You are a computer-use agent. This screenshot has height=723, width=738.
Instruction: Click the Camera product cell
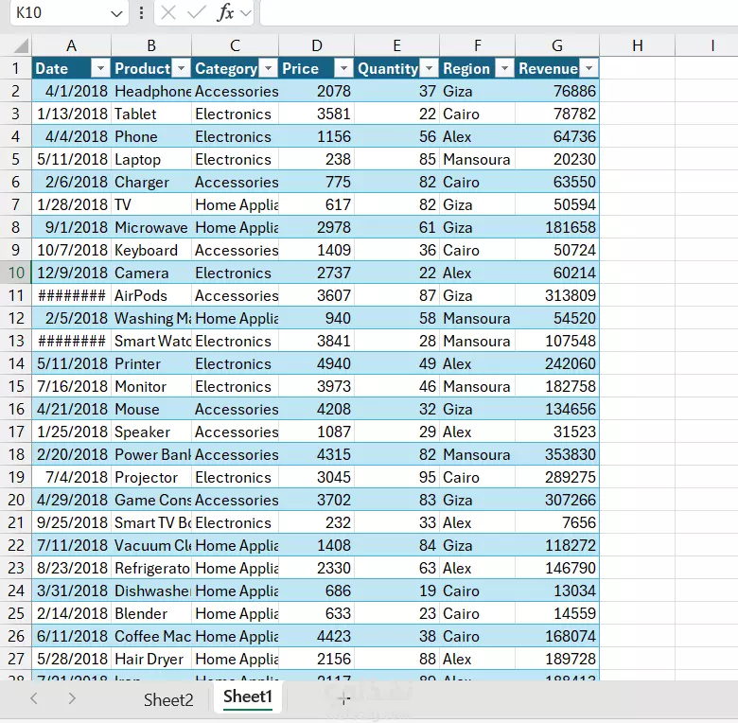click(x=151, y=273)
